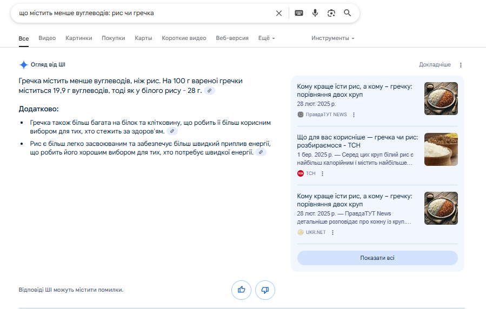The image size is (486, 309).
Task: Open the Карты tab
Action: [x=143, y=38]
